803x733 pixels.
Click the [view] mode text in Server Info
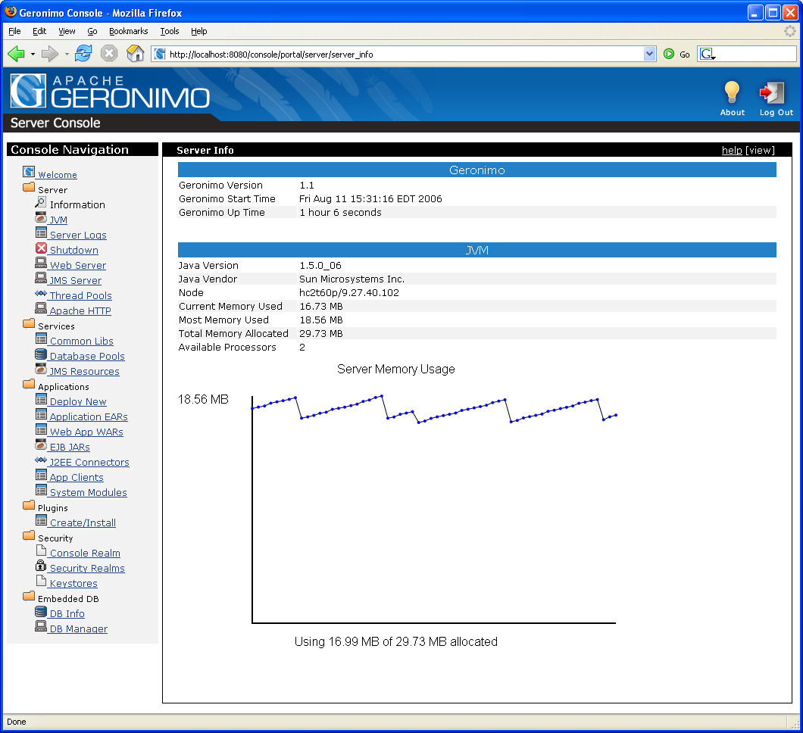760,150
